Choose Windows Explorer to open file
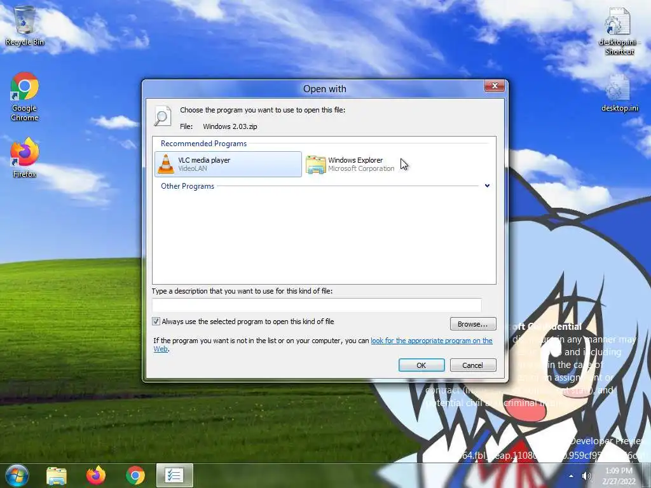 coord(351,165)
